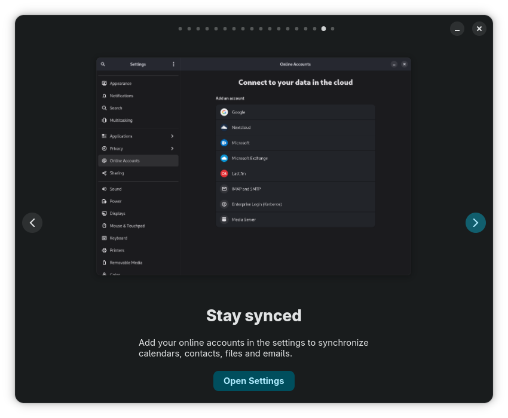This screenshot has width=508, height=418.
Task: Go to the next tour slide
Action: click(475, 223)
